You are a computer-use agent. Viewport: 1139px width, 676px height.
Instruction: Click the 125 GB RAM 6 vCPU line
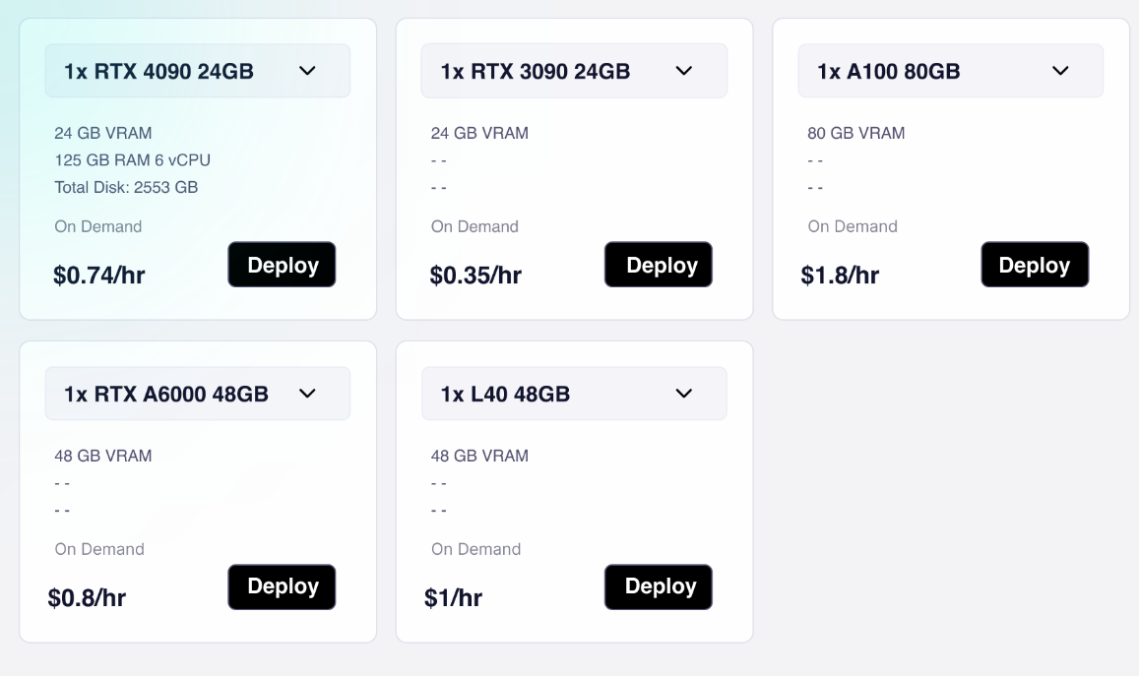click(132, 159)
